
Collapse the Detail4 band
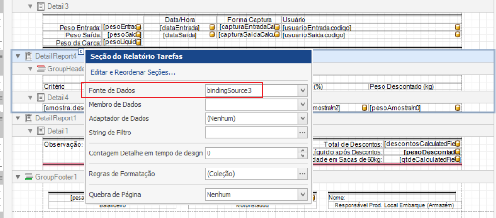coord(31,97)
